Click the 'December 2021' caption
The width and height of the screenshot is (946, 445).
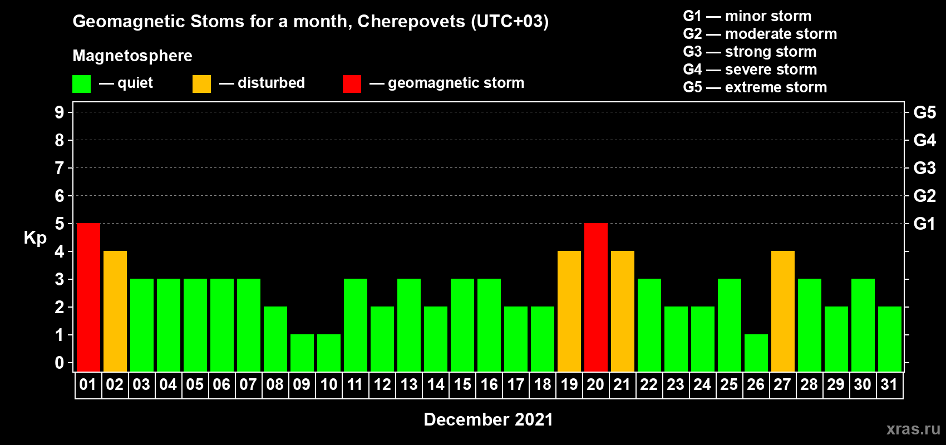click(489, 419)
